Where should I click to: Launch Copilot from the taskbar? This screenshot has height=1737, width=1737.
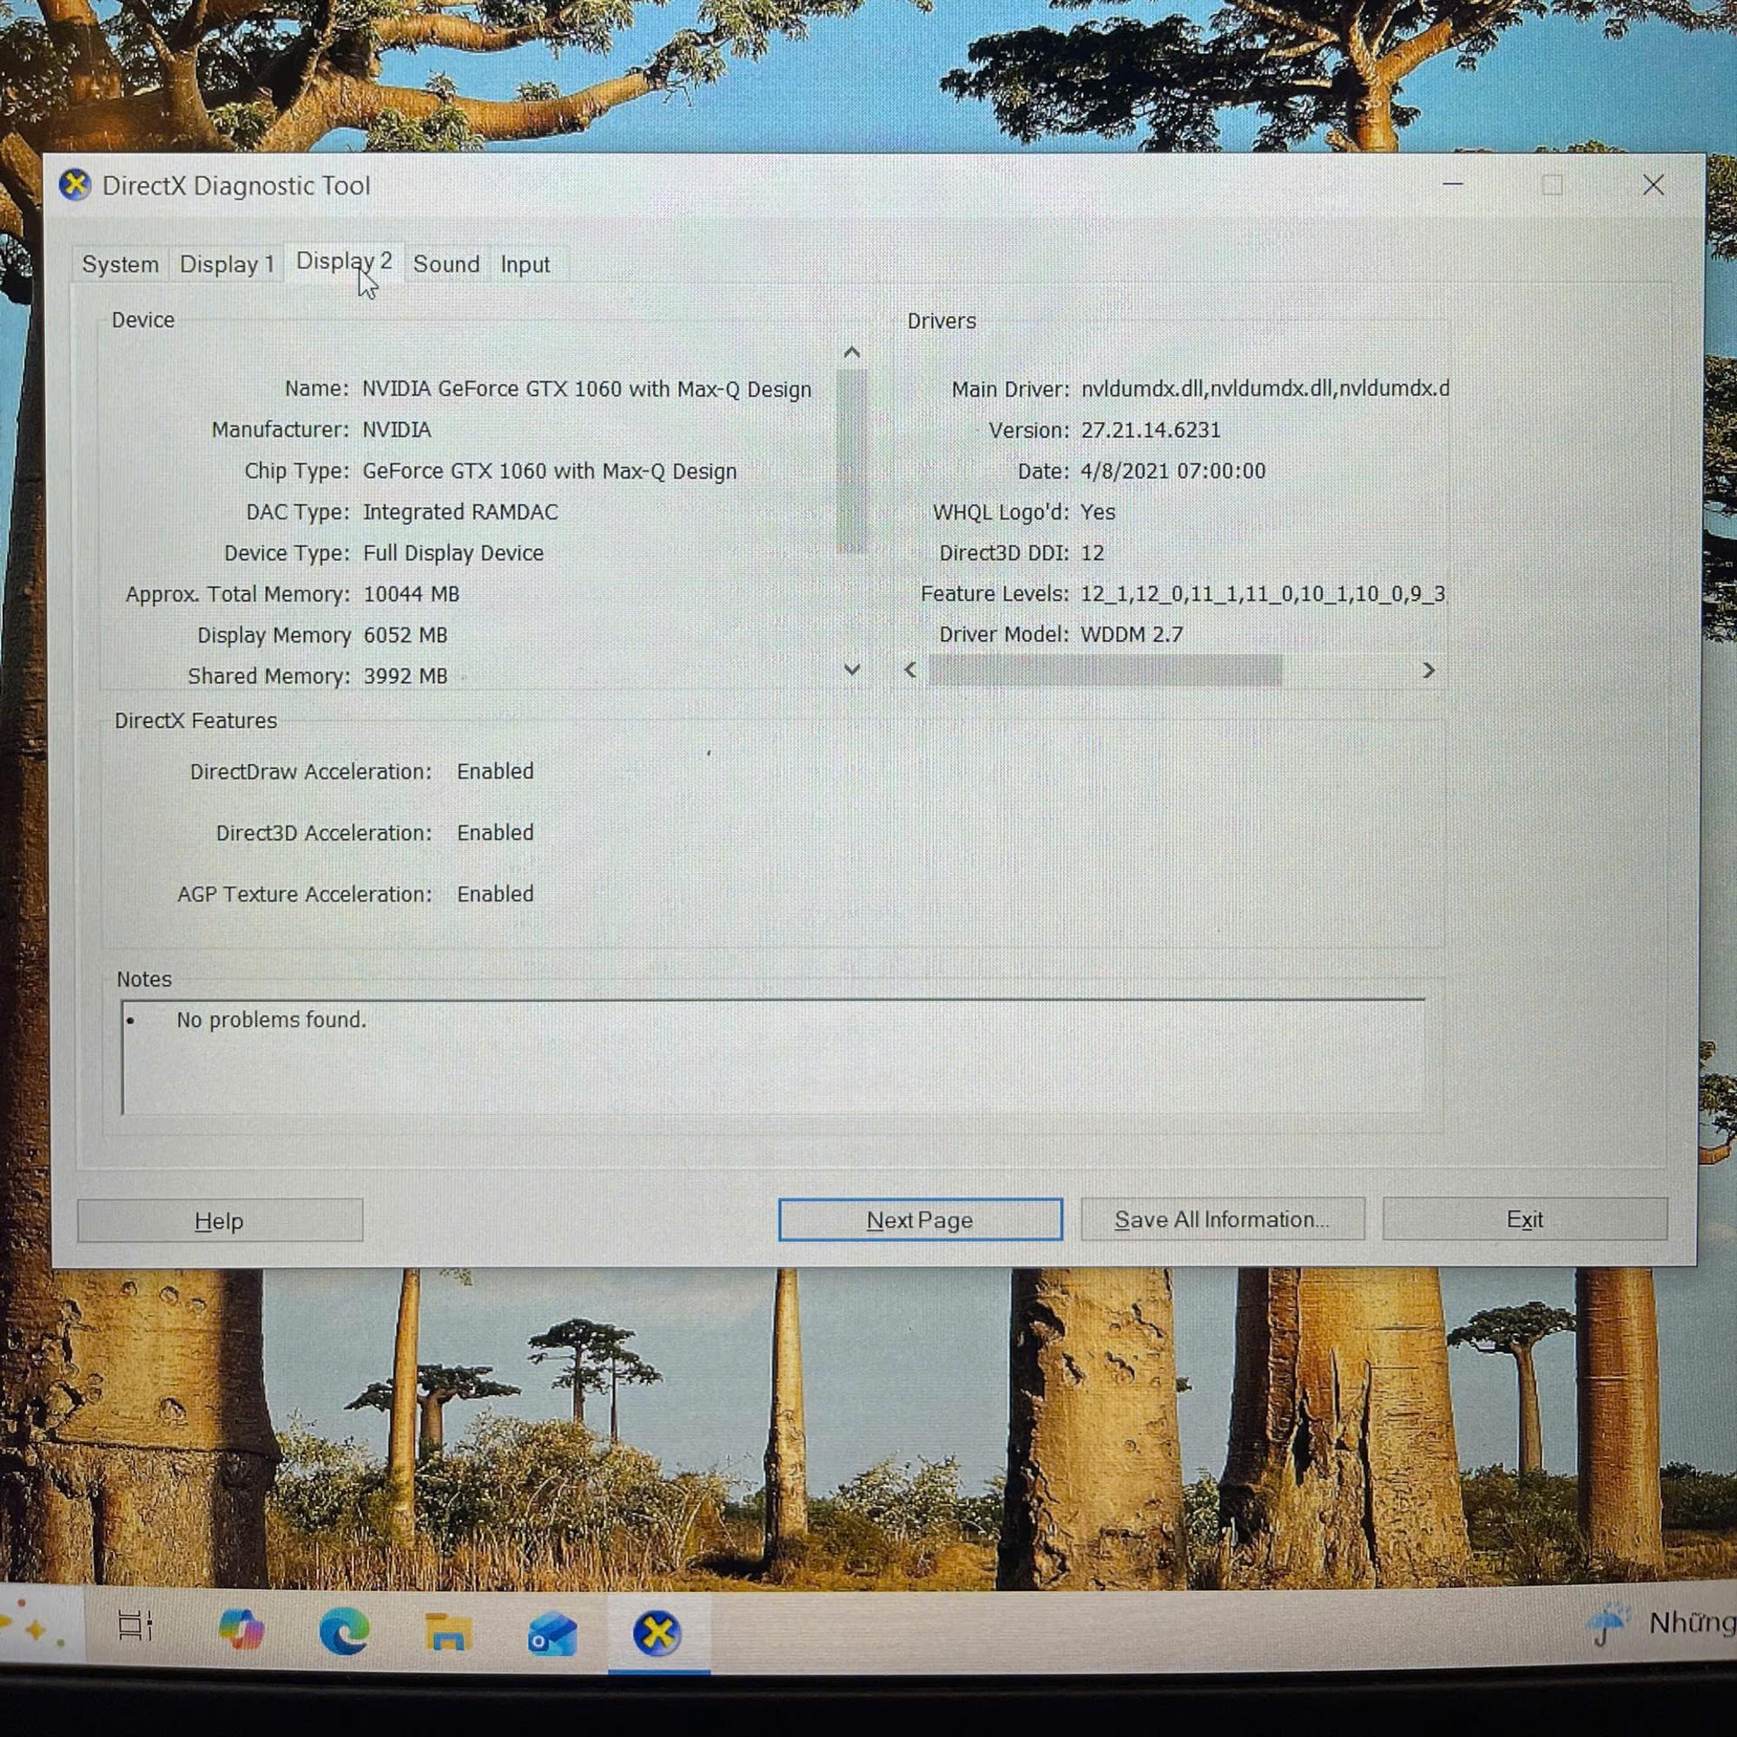click(x=241, y=1629)
